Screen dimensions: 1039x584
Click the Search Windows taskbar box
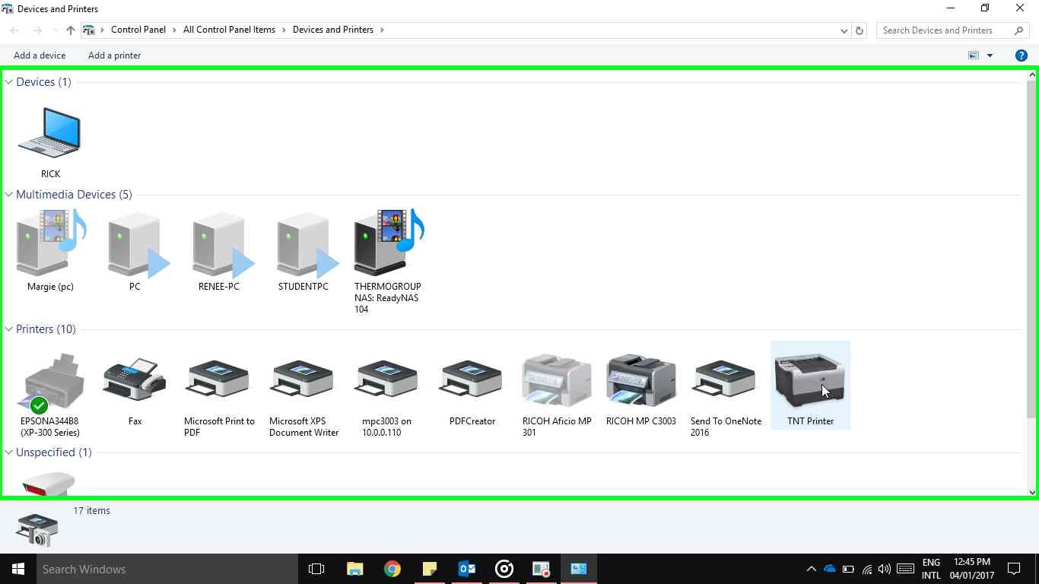167,569
